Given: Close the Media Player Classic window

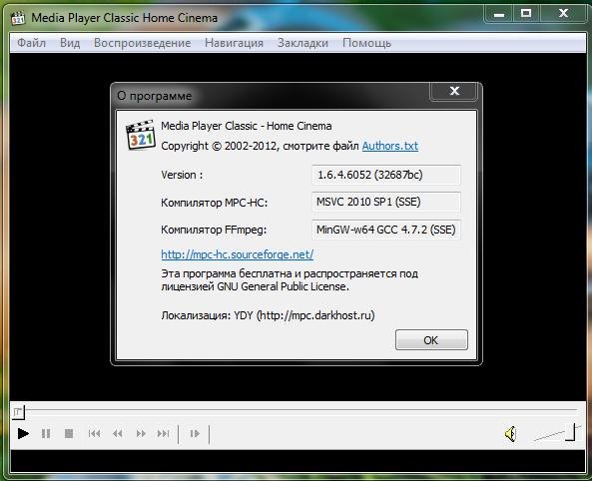Looking at the screenshot, I should [x=563, y=14].
